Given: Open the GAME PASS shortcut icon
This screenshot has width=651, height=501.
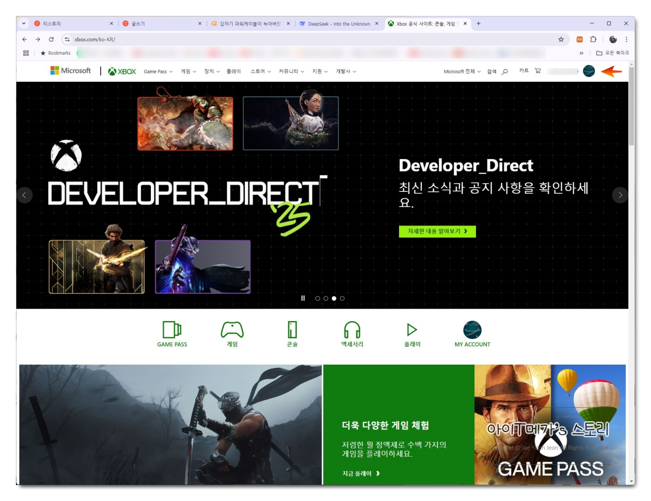Looking at the screenshot, I should click(172, 330).
